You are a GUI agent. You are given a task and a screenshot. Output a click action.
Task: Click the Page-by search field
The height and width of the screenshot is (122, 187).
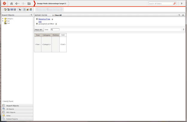coord(55,30)
